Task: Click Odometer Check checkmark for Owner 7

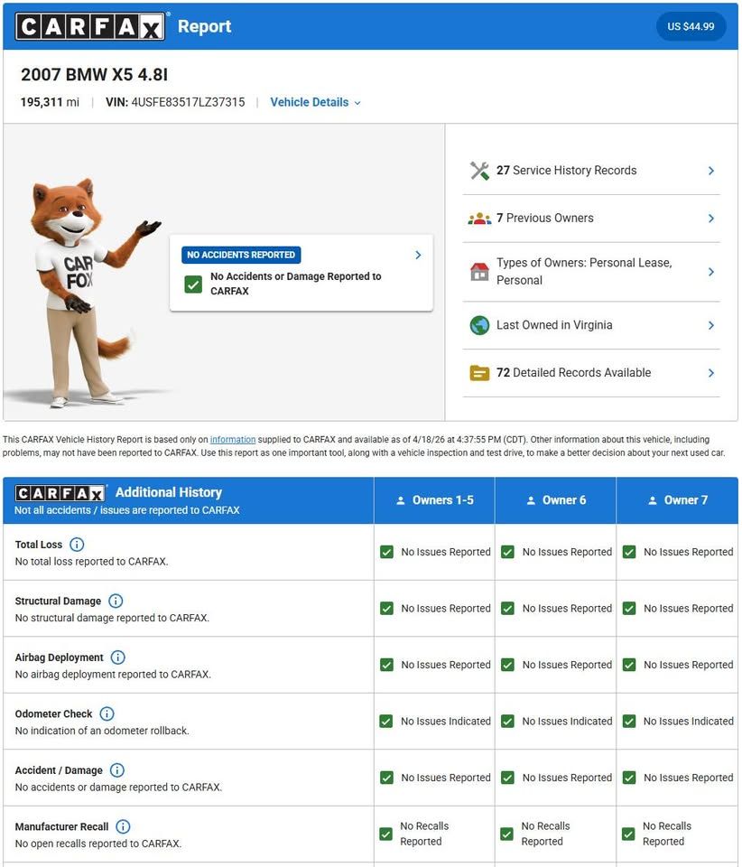Action: click(x=629, y=721)
